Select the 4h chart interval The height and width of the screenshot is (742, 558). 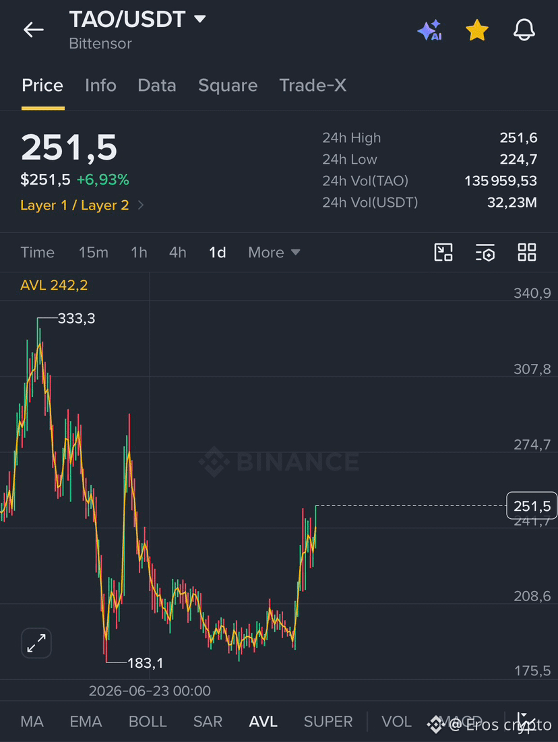[x=177, y=252]
